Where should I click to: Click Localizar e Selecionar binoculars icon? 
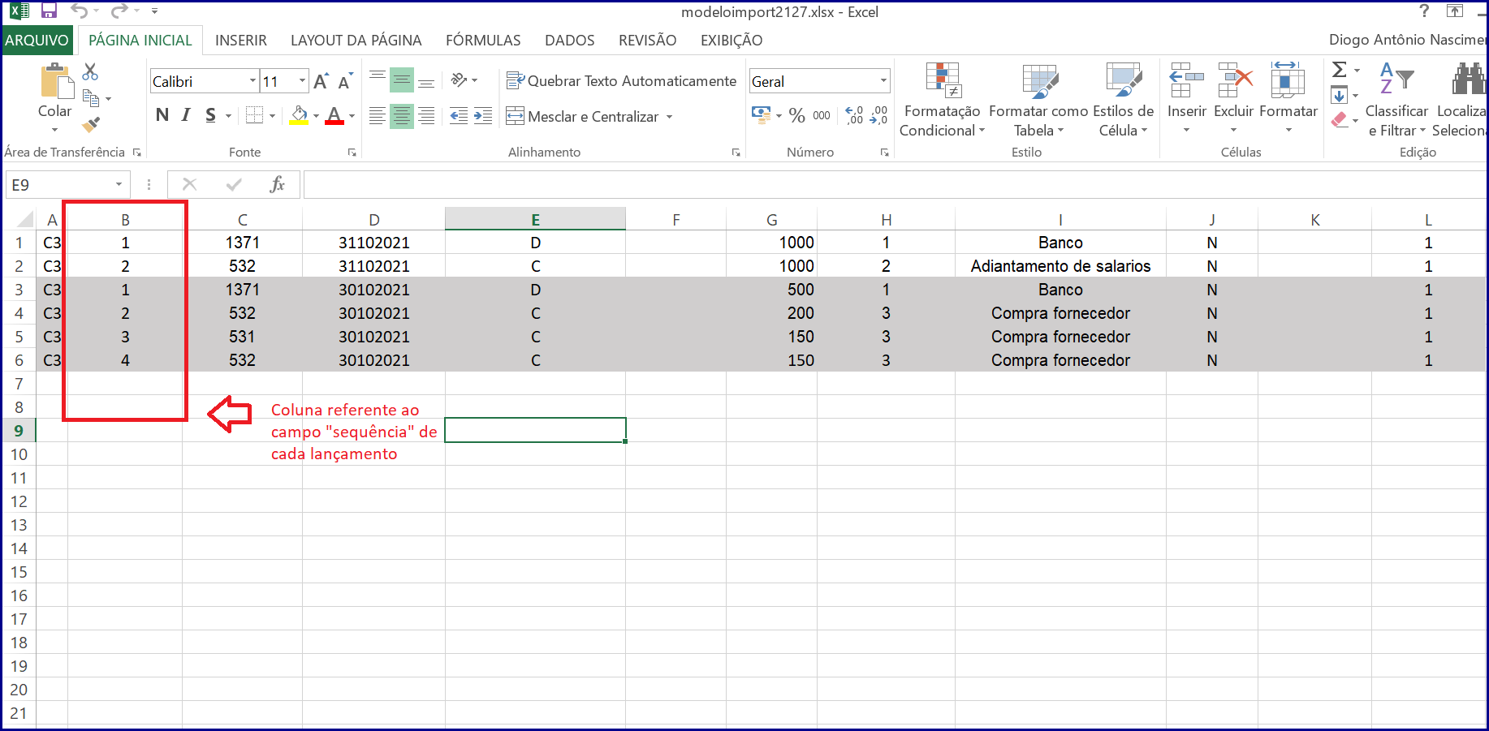click(1469, 79)
